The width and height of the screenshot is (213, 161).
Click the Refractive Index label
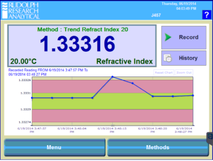(x=125, y=61)
